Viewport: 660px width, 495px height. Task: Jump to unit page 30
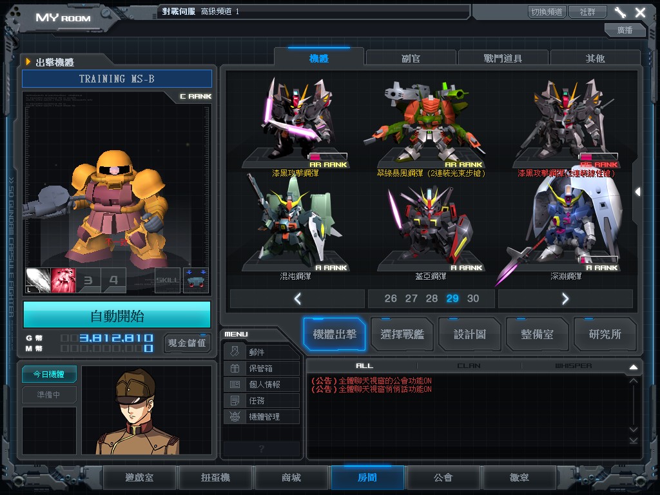tap(473, 298)
